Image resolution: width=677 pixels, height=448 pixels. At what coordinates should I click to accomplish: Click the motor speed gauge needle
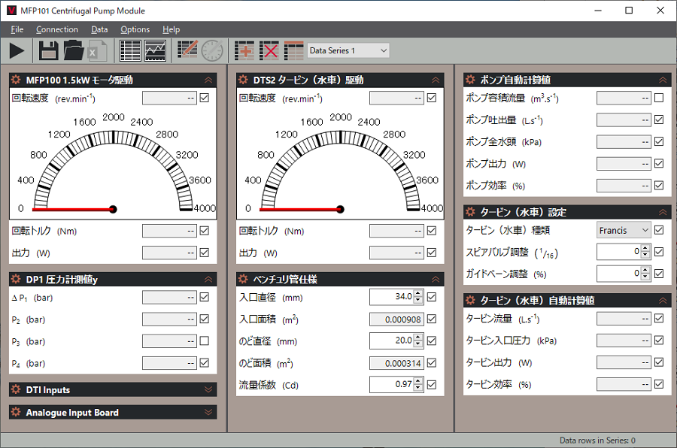[74, 209]
